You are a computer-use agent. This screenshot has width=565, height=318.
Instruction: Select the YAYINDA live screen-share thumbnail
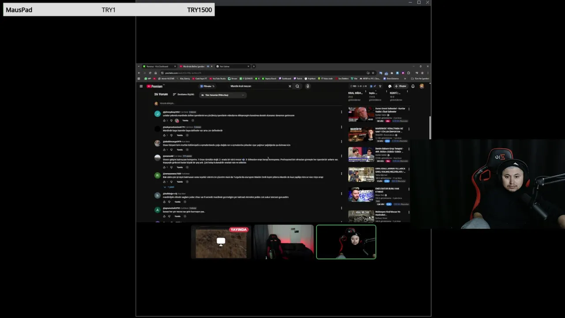click(x=221, y=242)
